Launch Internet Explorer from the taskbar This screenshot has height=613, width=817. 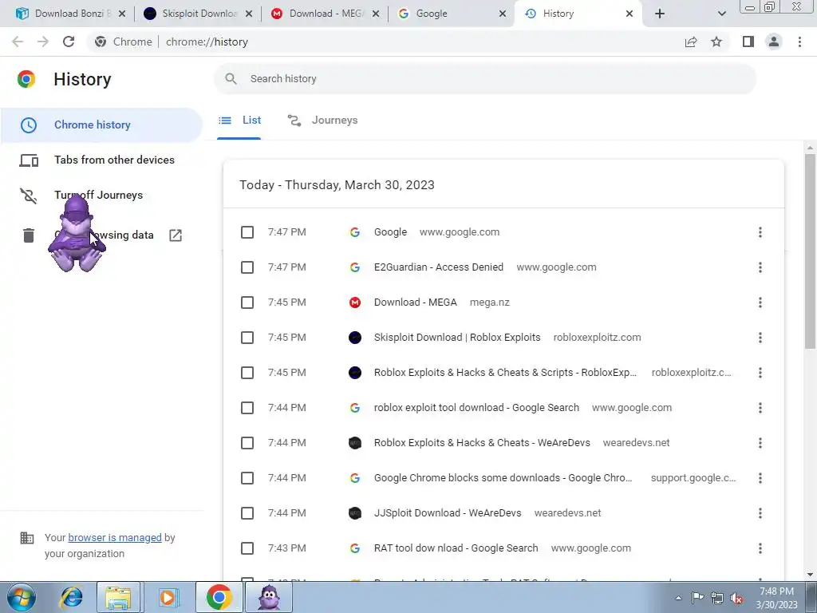pos(71,597)
